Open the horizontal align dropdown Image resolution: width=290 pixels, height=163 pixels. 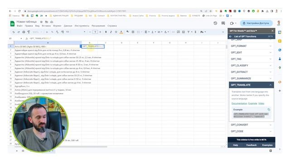(x=147, y=32)
